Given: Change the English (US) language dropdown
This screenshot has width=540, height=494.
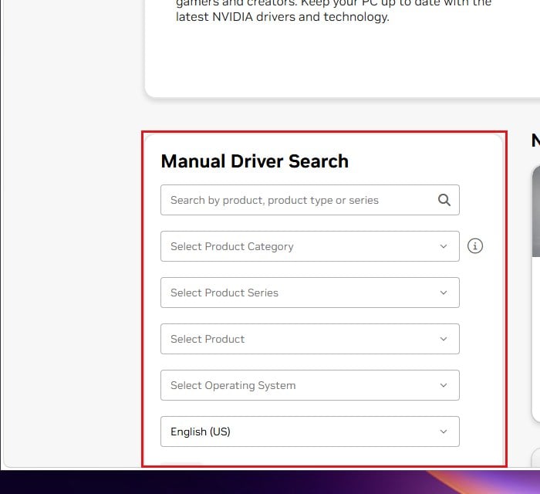Looking at the screenshot, I should click(x=309, y=431).
